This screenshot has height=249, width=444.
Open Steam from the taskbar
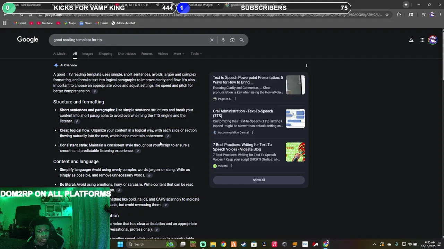coord(244,244)
